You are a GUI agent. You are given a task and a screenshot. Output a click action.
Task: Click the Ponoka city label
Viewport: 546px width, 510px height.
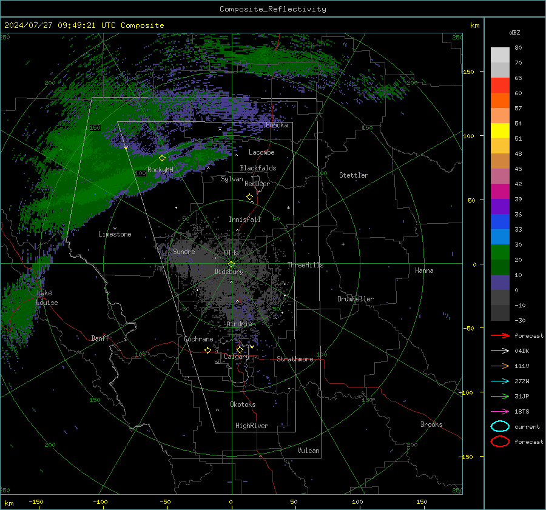(x=277, y=125)
